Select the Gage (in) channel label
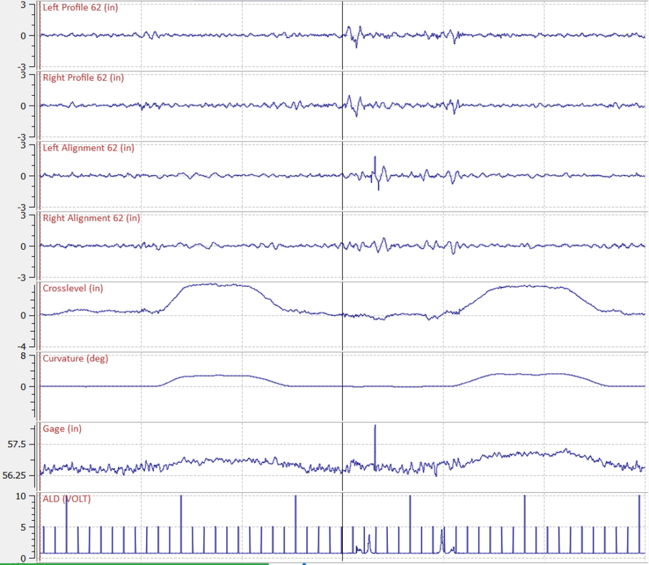Viewport: 649px width, 565px height. [x=62, y=429]
